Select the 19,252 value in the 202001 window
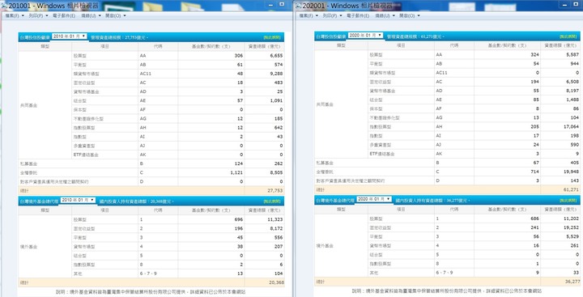Viewport: 583px width, 297px height. coord(571,228)
